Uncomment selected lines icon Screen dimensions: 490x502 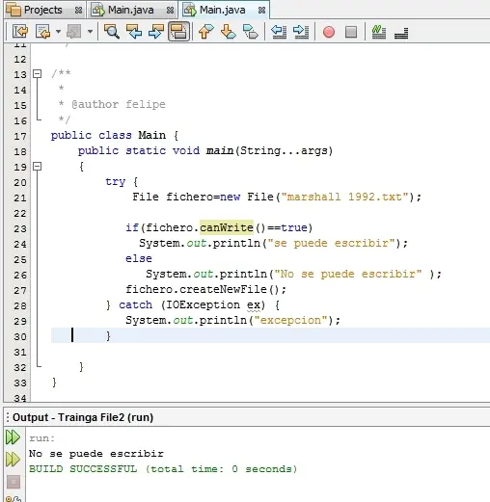(401, 33)
